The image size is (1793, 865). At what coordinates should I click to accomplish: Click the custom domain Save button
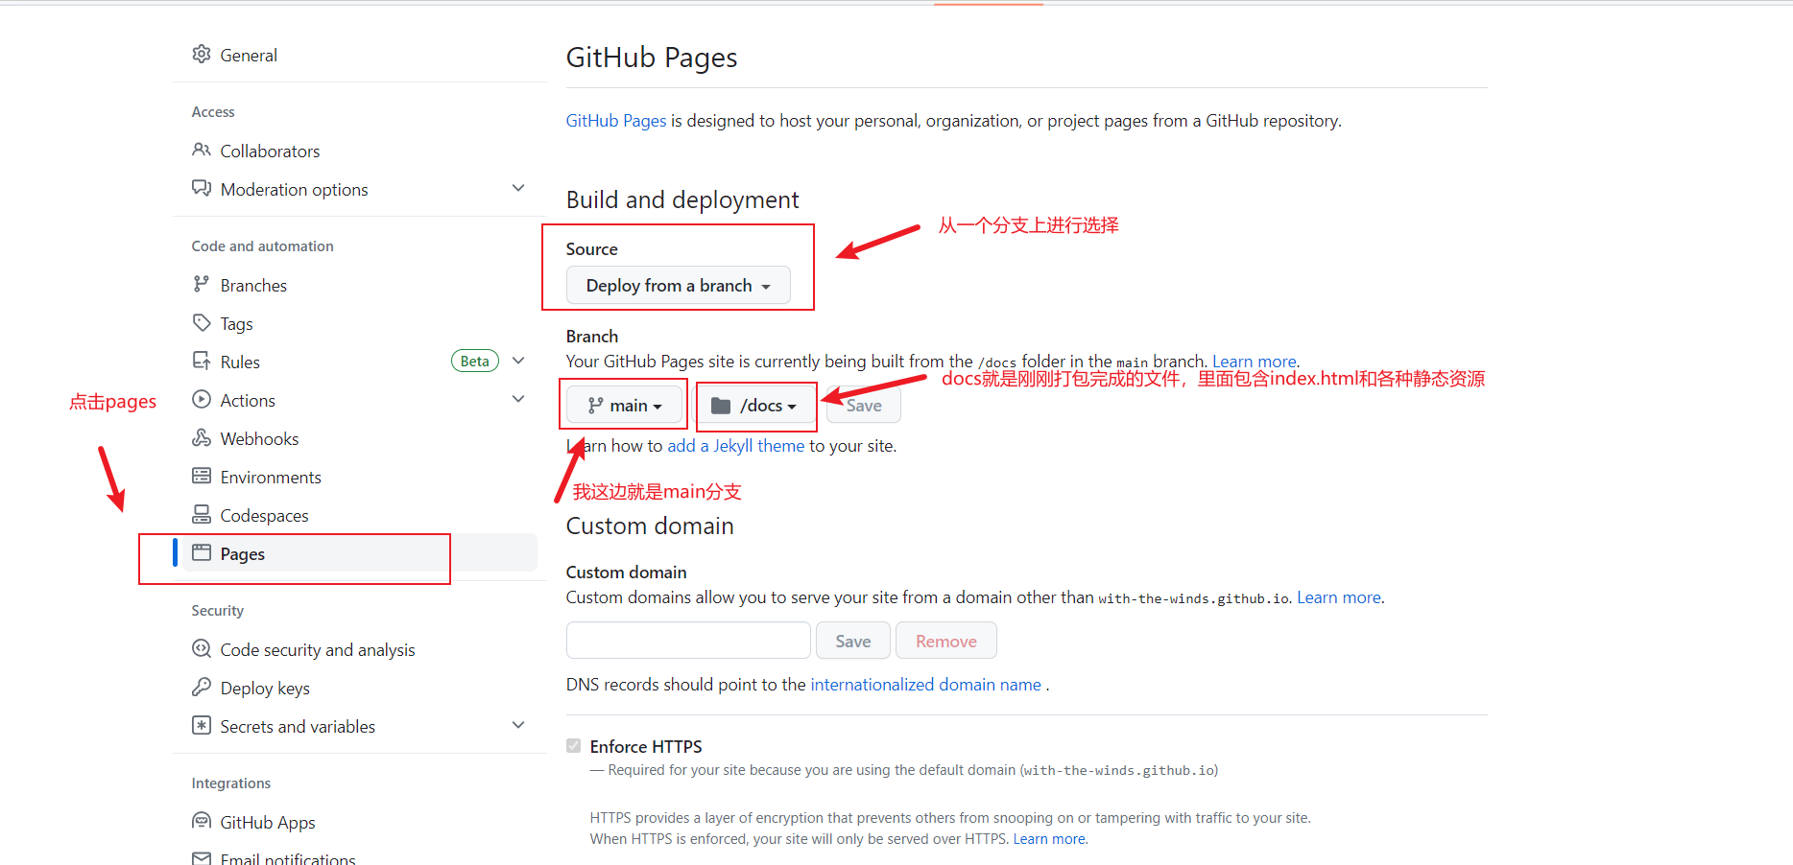point(853,641)
